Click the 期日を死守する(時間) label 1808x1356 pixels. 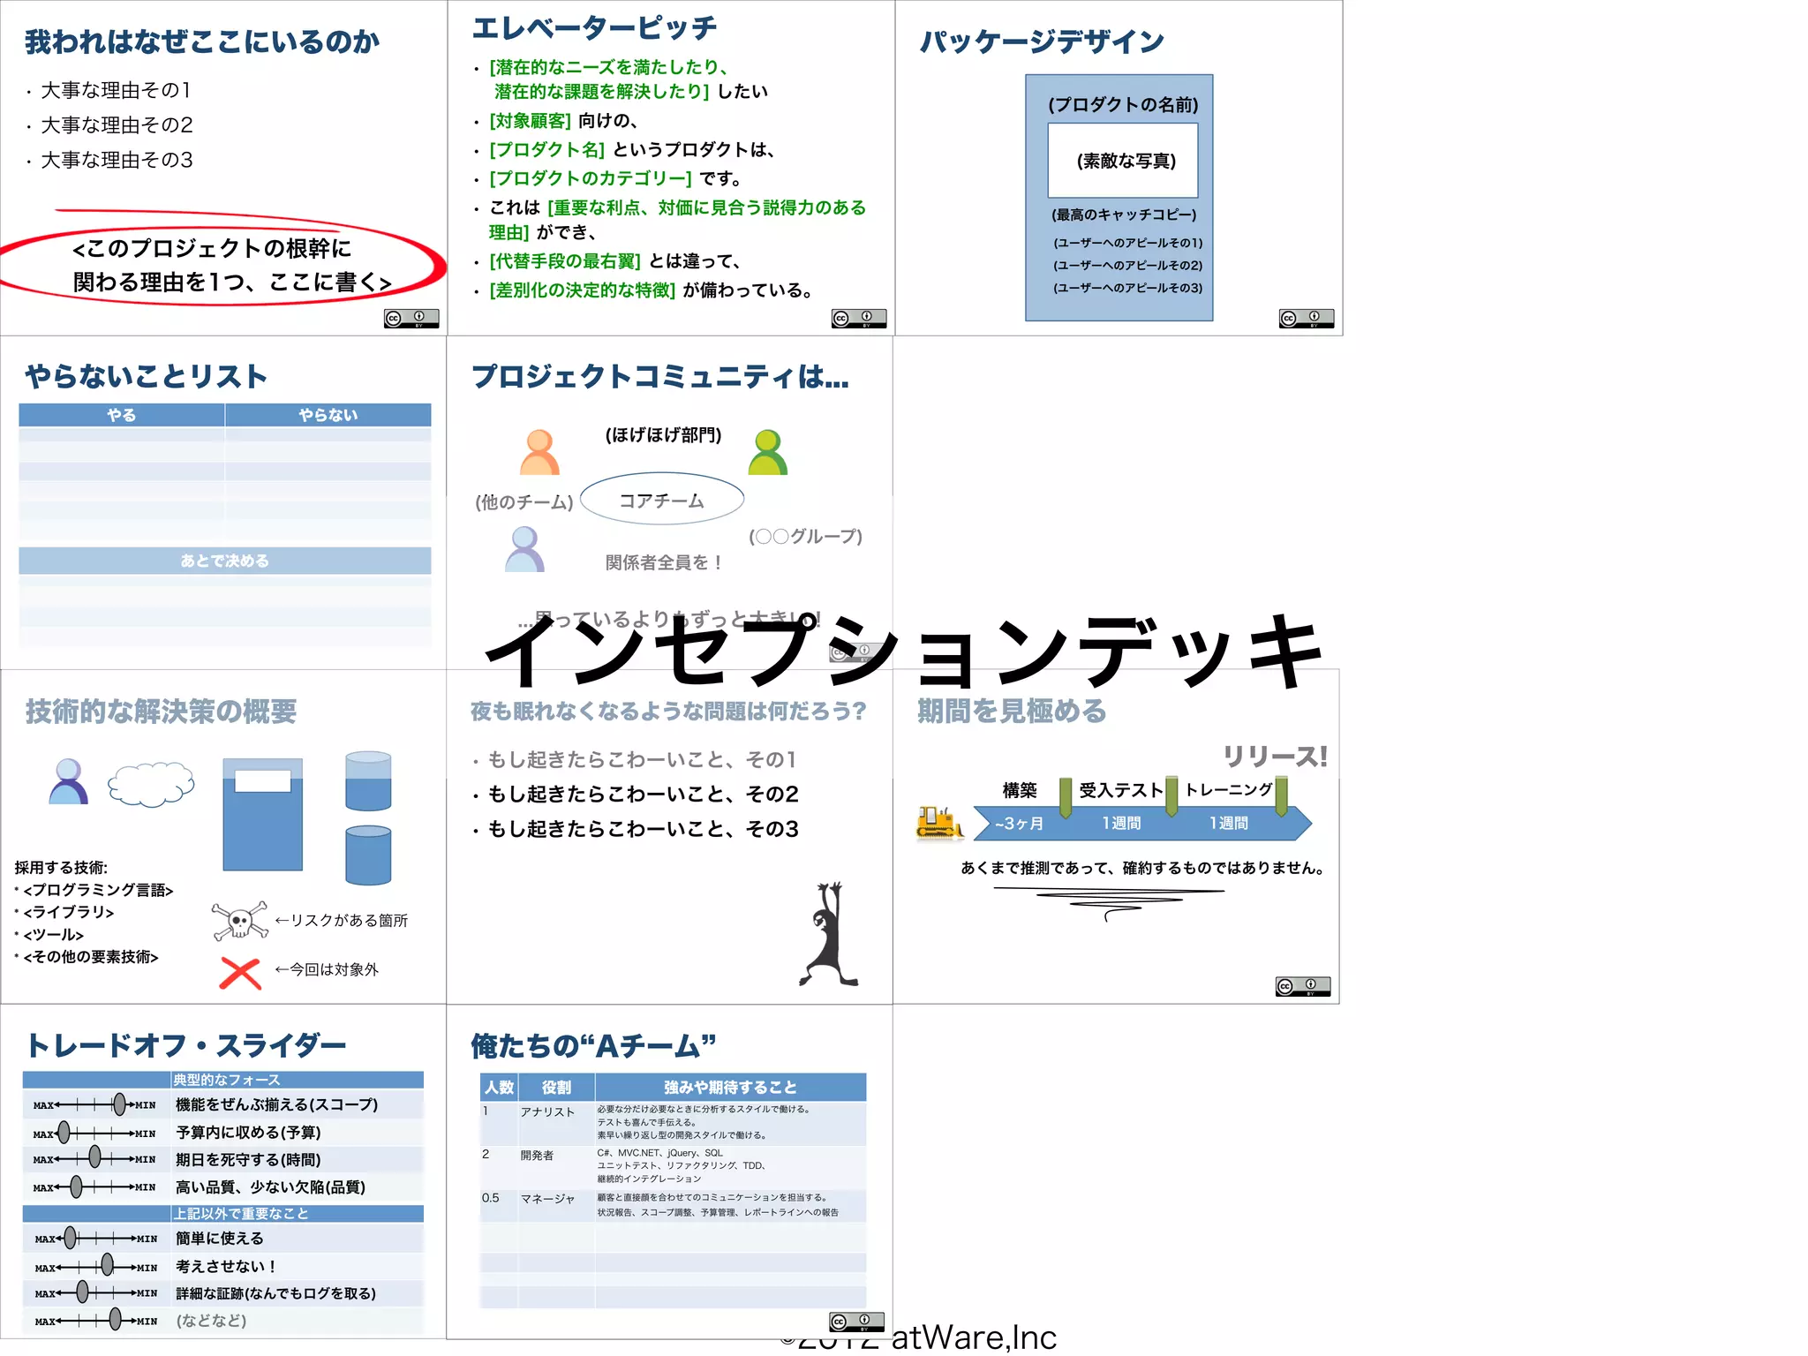pos(248,1160)
